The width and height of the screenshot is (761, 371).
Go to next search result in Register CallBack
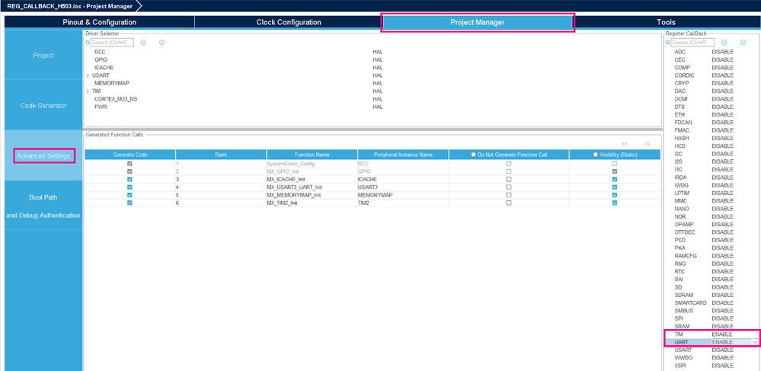[743, 43]
